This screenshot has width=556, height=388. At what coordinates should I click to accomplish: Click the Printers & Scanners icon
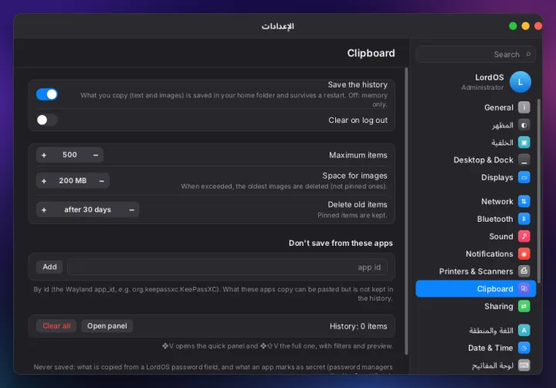(524, 271)
